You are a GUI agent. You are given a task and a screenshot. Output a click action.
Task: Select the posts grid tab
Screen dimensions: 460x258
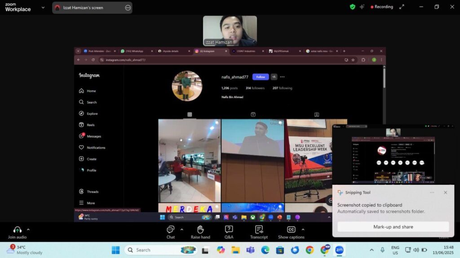click(x=190, y=114)
